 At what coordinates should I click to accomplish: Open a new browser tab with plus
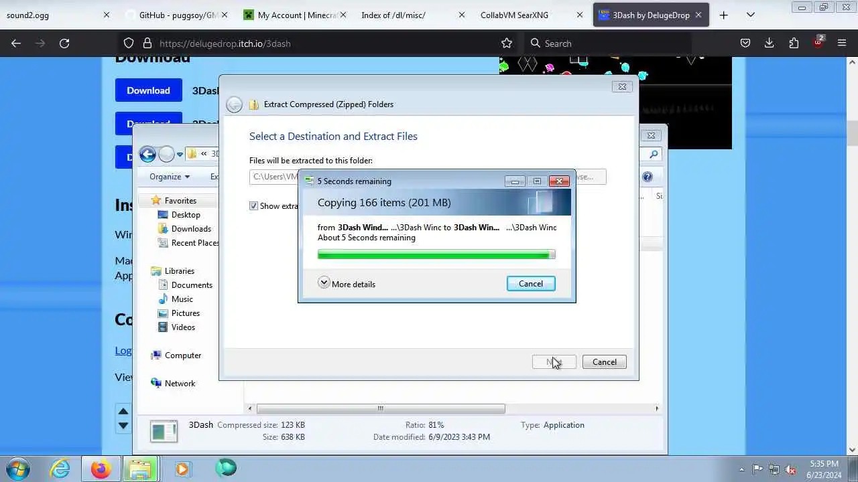[x=723, y=15]
